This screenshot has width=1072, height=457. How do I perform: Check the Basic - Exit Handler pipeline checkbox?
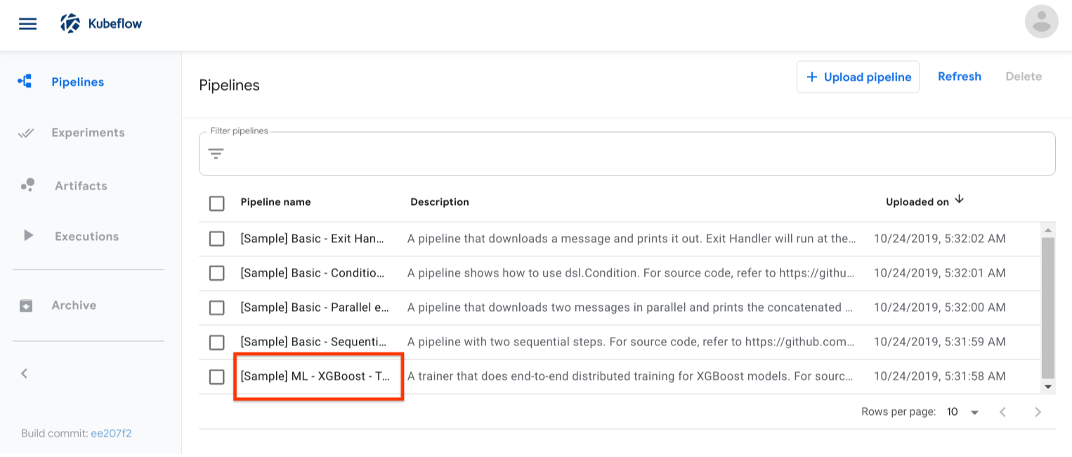(216, 239)
